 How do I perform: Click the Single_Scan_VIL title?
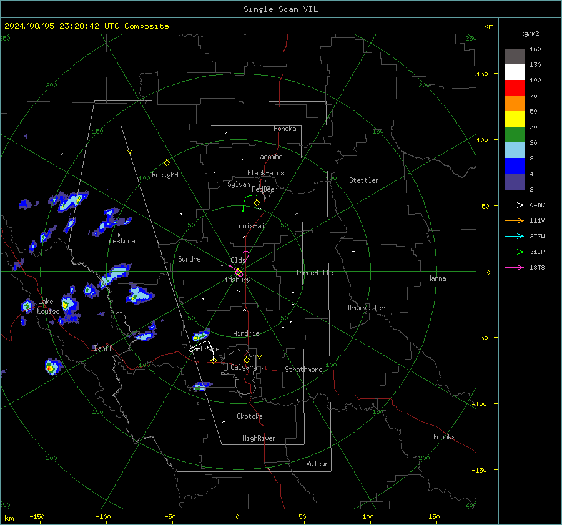[280, 9]
